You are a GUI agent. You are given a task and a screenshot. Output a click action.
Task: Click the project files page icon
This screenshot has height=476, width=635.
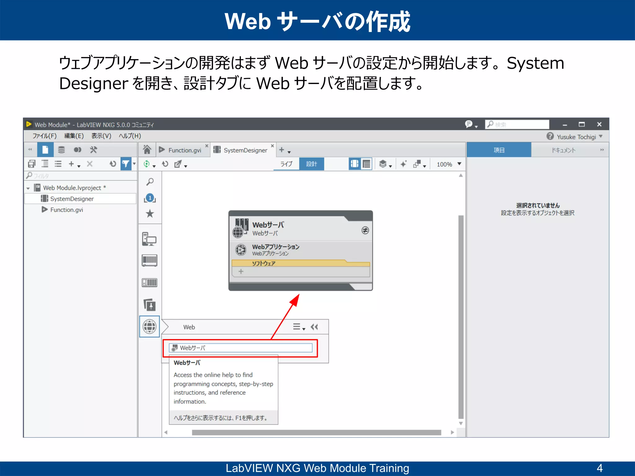(x=45, y=150)
